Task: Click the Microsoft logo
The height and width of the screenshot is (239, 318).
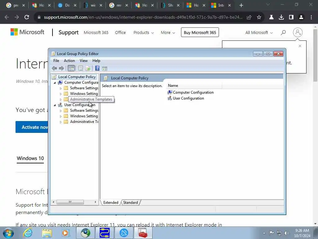Action: (x=27, y=32)
